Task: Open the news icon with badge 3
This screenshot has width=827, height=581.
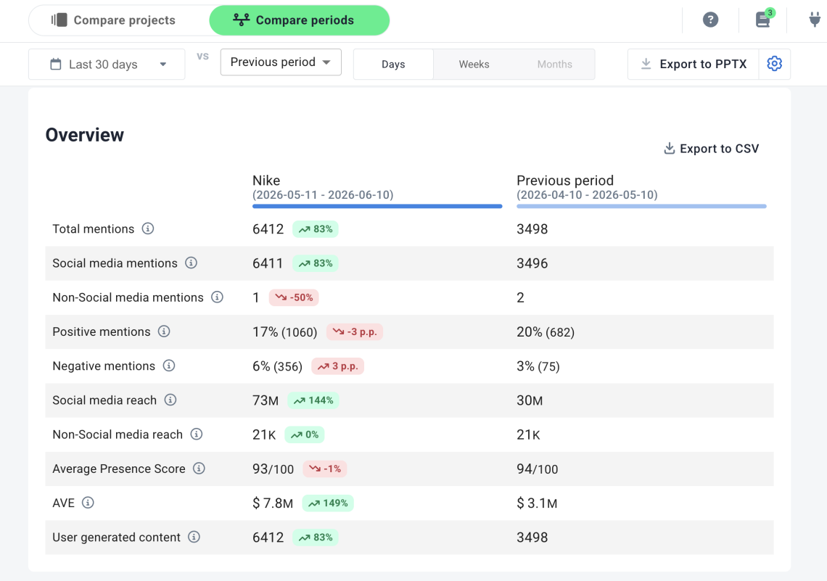Action: click(x=764, y=20)
